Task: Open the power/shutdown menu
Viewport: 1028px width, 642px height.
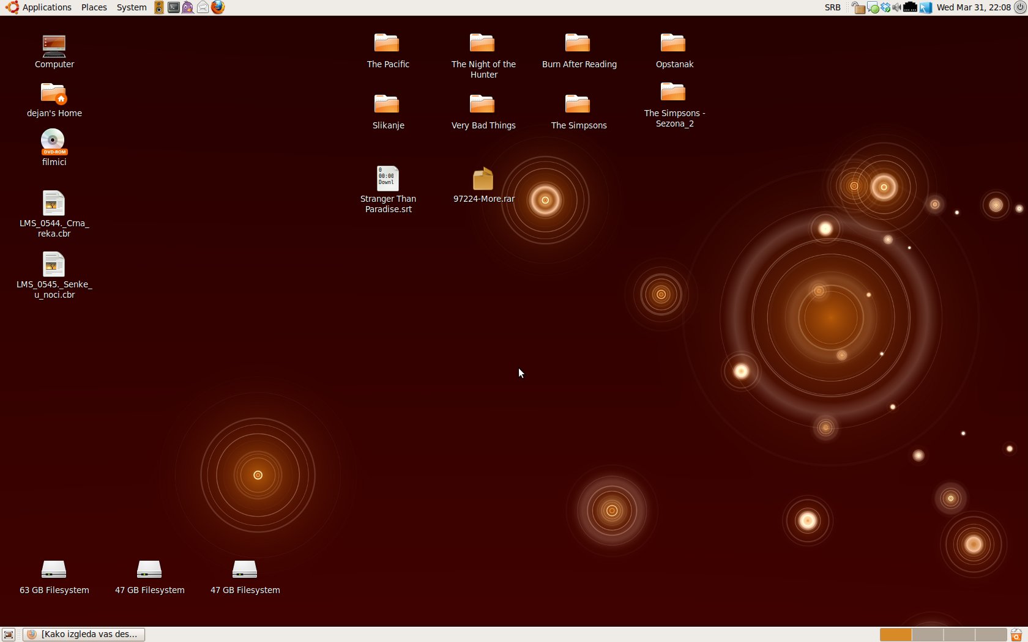Action: point(1019,7)
